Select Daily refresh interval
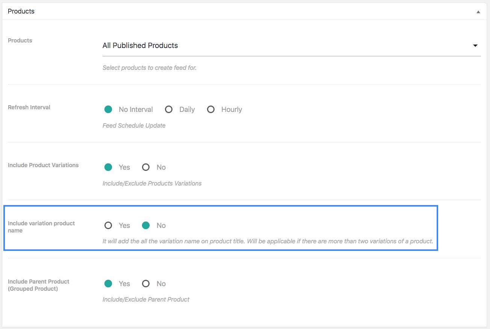Screen dimensions: 490x329 point(169,109)
